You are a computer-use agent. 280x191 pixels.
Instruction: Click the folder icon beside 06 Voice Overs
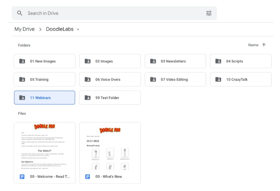(87, 79)
